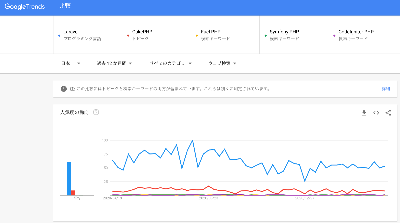Click the プログラミング言語 subtitle under Laravel

tap(82, 39)
